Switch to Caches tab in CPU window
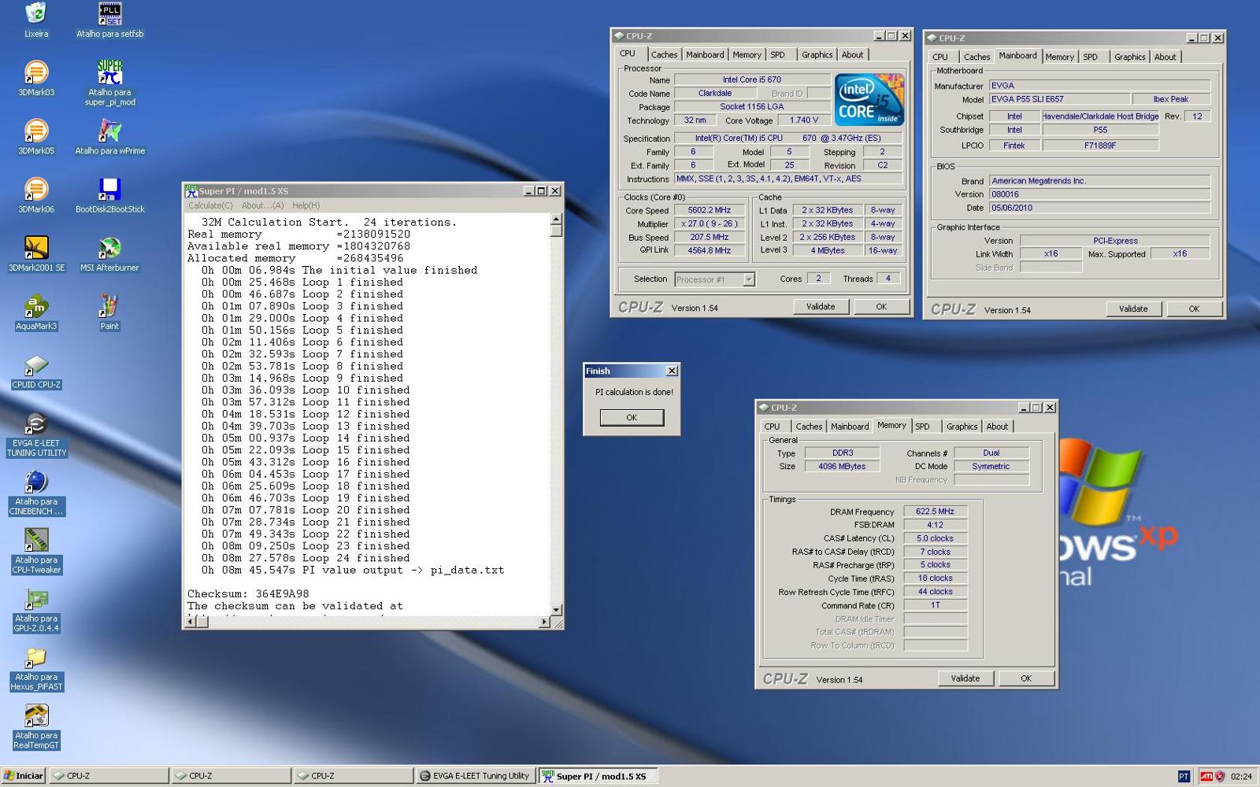 (x=664, y=55)
